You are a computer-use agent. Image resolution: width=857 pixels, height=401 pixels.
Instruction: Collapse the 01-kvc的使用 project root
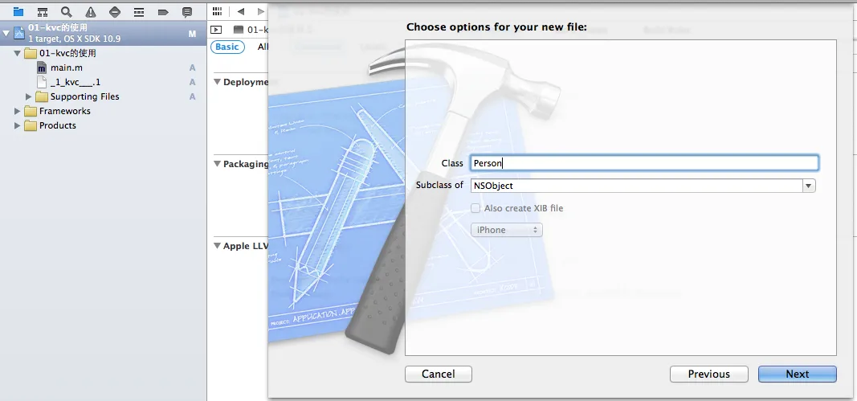6,34
